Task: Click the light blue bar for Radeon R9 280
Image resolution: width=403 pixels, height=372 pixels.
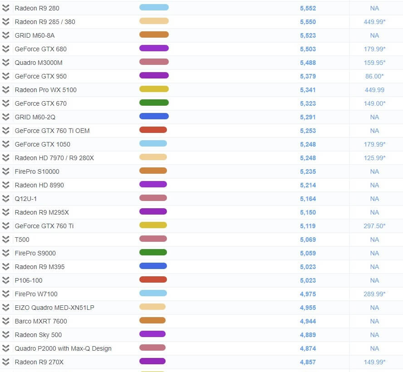Action: click(154, 7)
